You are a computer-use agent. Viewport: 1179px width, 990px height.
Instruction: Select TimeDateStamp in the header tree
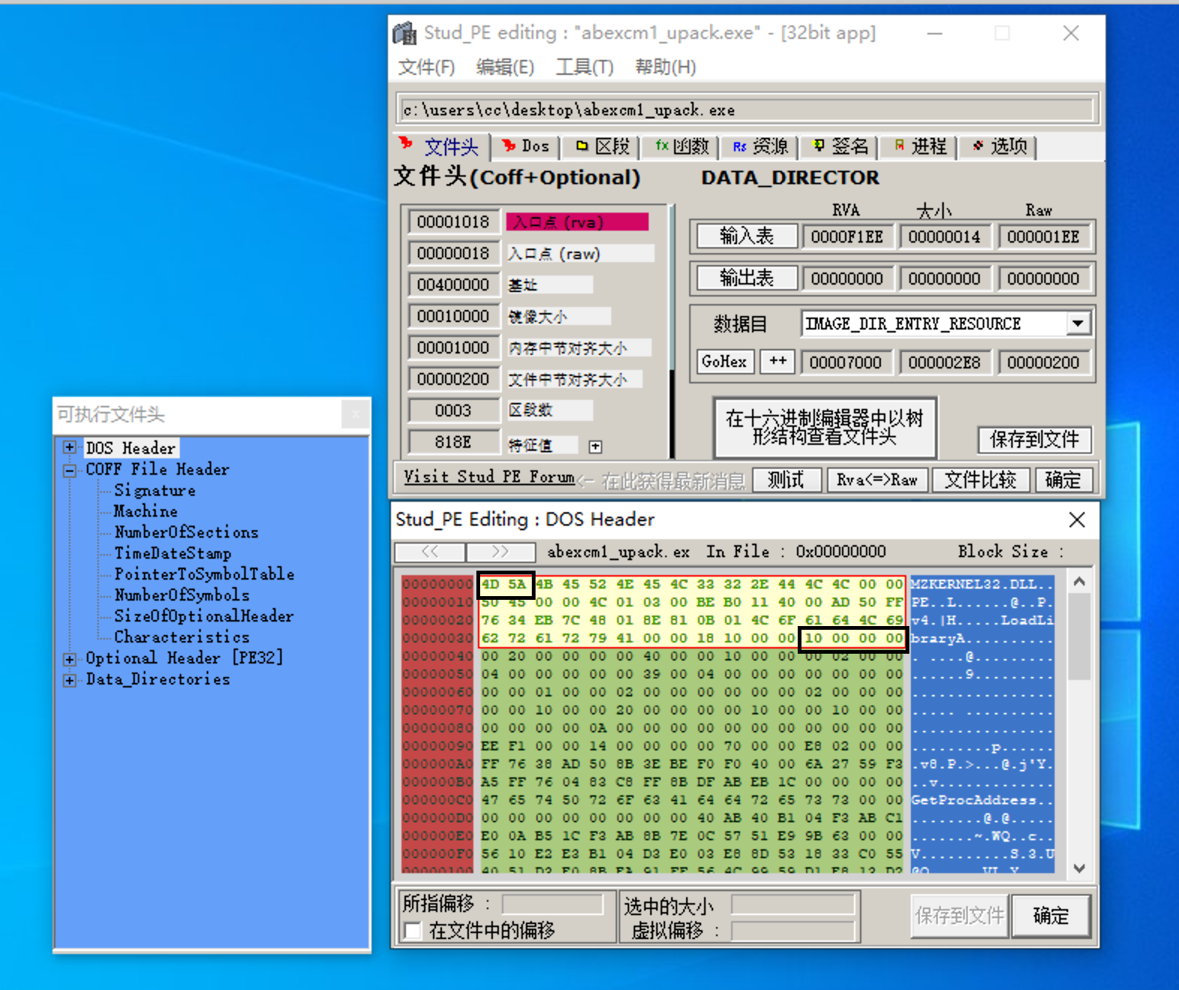[173, 553]
